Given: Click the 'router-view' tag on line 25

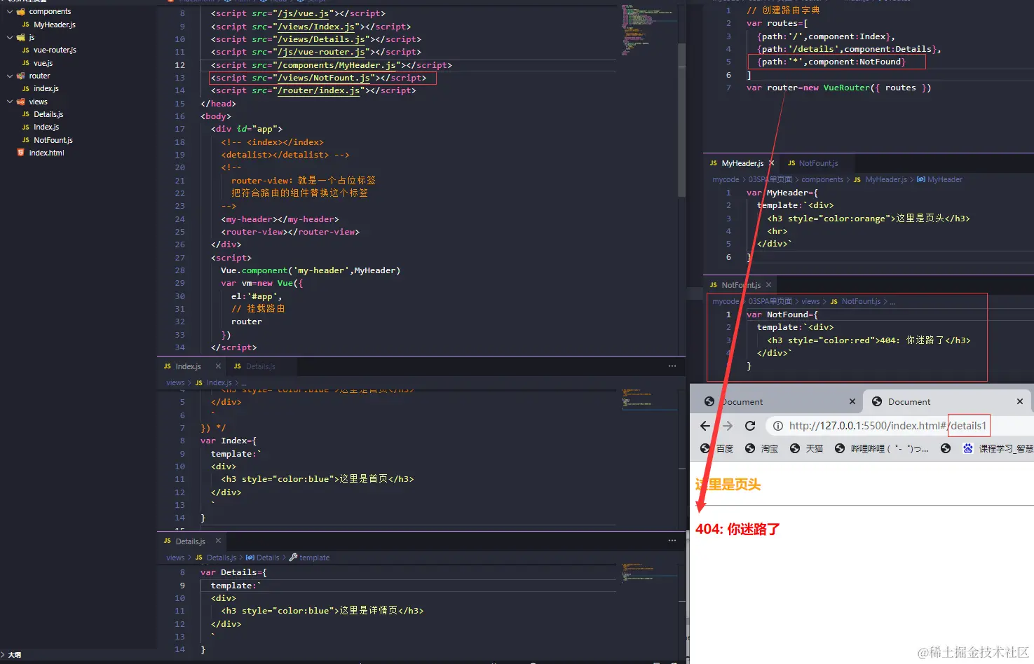Looking at the screenshot, I should pos(290,232).
